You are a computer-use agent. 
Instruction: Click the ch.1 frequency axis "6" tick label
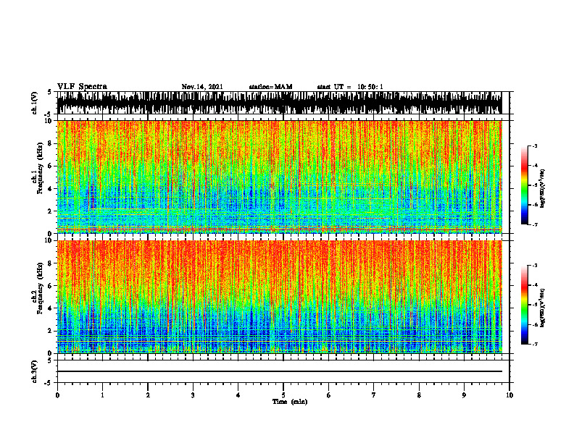pyautogui.click(x=50, y=166)
